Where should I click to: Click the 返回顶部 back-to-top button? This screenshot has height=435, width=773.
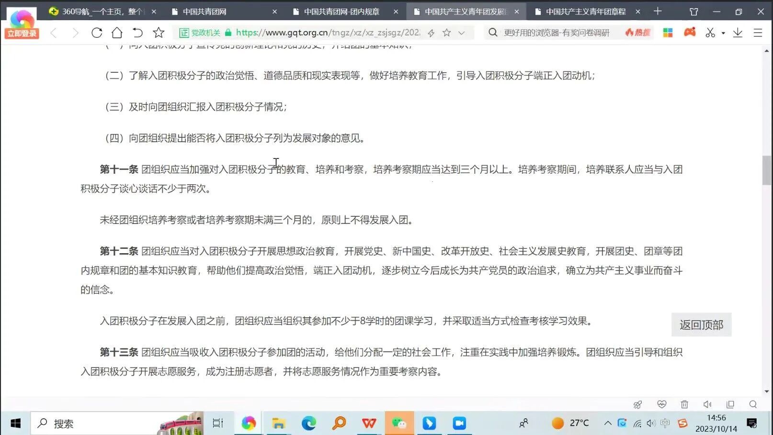[x=701, y=324]
